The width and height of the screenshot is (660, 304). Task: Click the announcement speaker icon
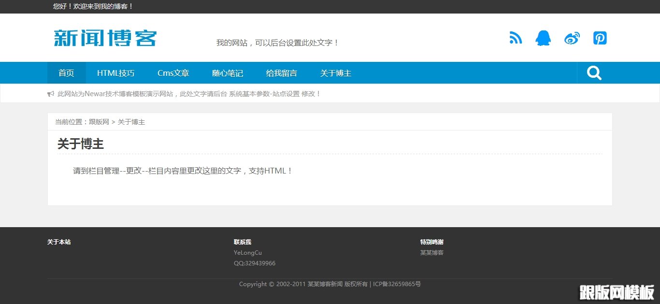click(51, 93)
